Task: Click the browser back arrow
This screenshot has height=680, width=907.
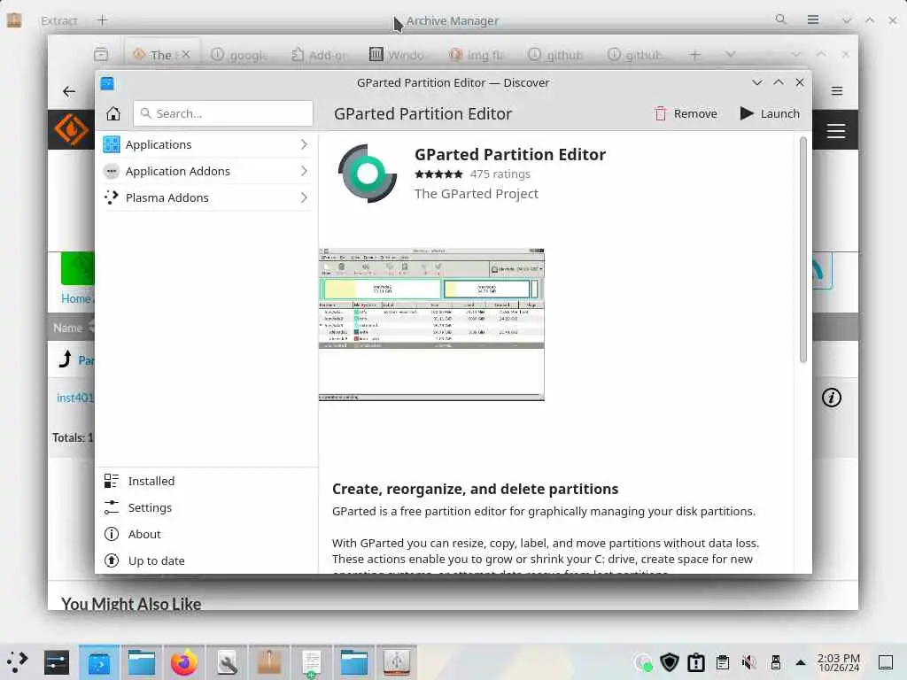Action: point(69,91)
